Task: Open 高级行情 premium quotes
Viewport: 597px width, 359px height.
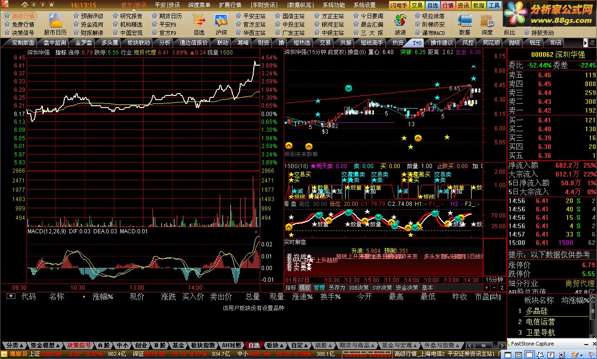Action: click(20, 16)
